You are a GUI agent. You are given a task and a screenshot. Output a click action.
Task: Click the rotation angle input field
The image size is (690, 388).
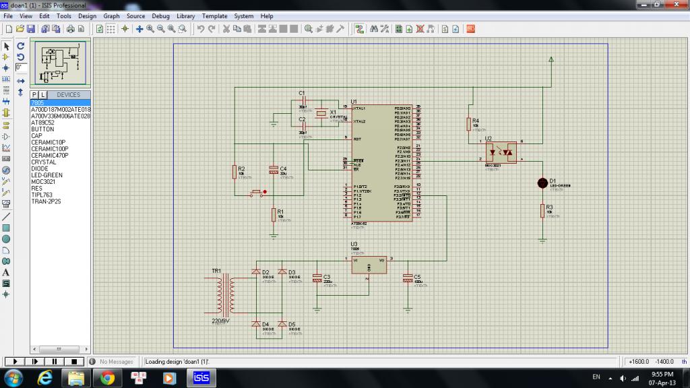coord(21,68)
